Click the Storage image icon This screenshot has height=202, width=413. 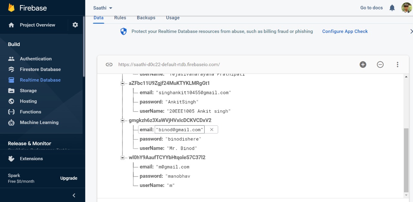[11, 90]
